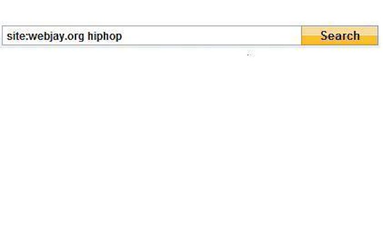
Task: Click the lighter top half of the Search button
Action: (340, 31)
